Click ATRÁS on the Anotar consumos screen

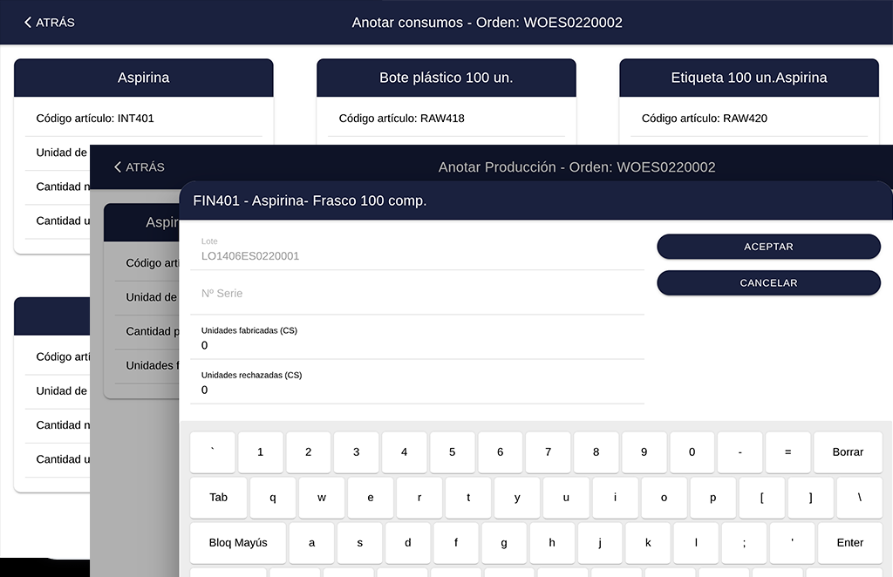tap(49, 23)
